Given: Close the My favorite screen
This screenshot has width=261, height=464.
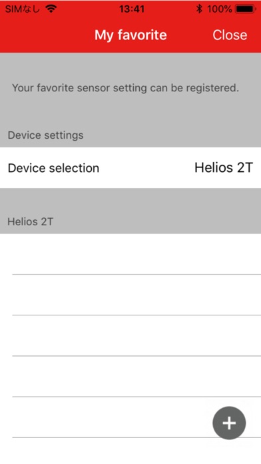Looking at the screenshot, I should coord(230,35).
